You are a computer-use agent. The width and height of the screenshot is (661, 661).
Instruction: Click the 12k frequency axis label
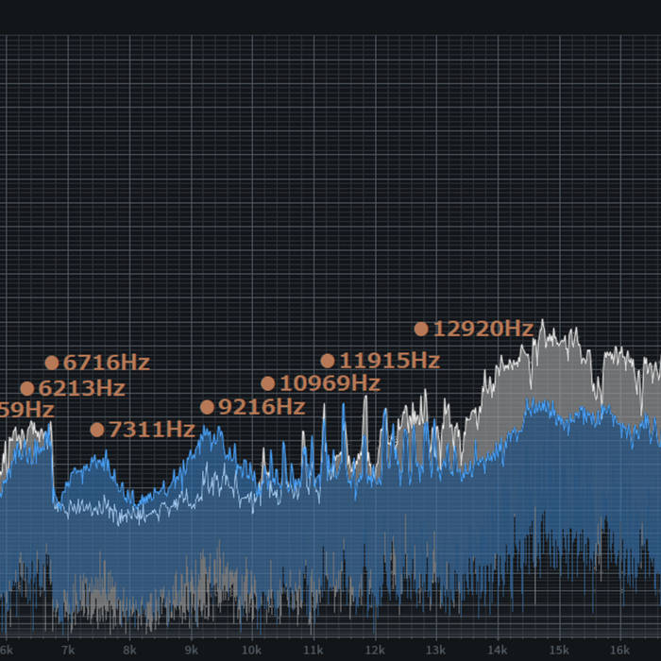coord(374,650)
